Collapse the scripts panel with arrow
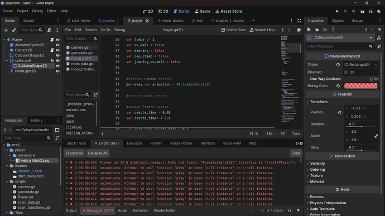 [103, 134]
